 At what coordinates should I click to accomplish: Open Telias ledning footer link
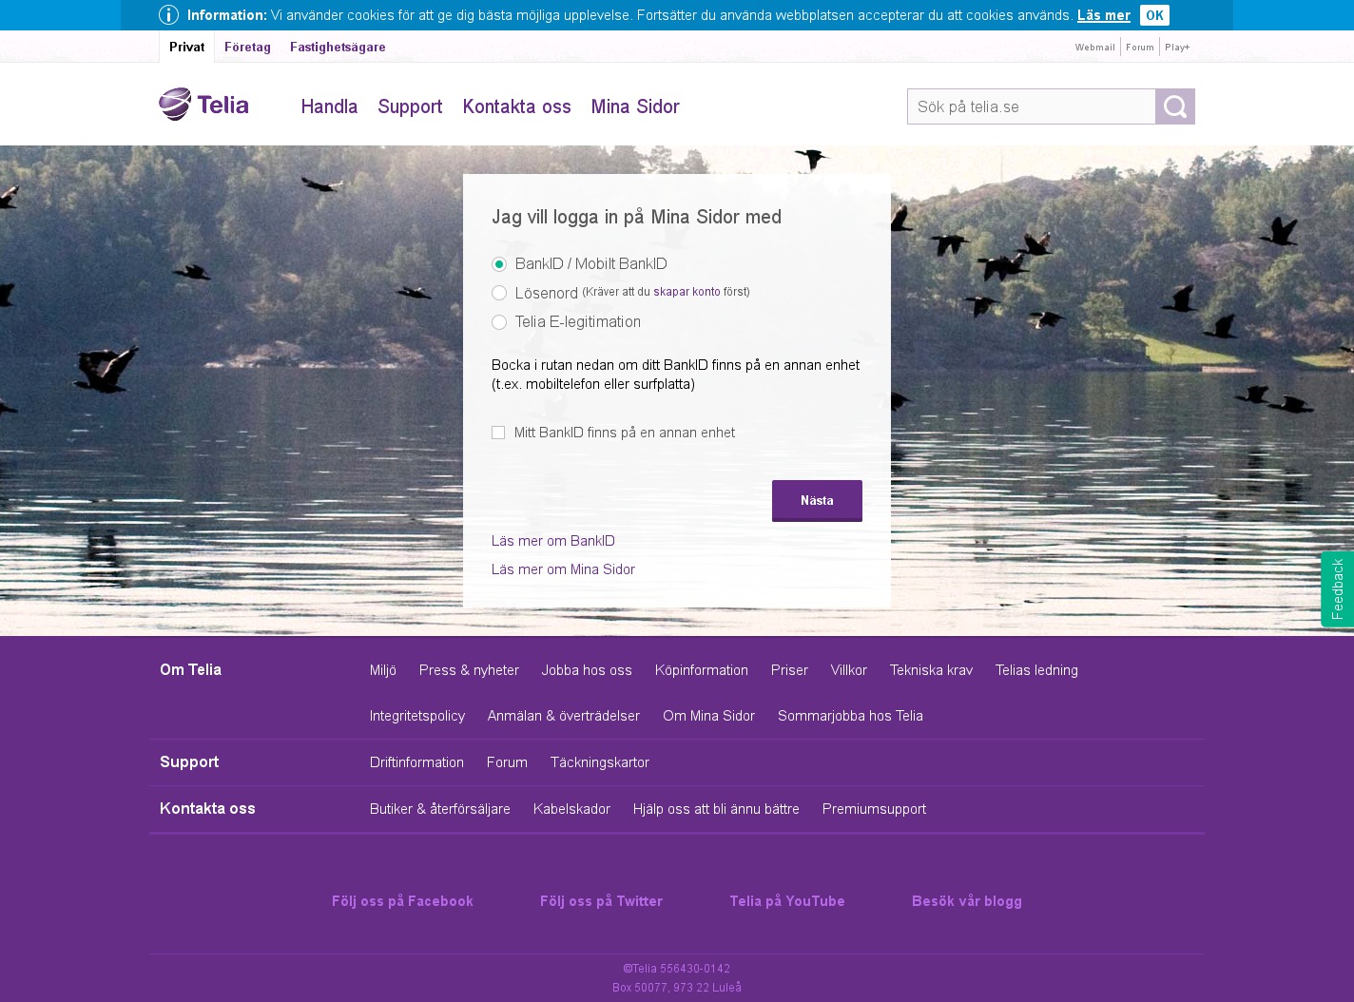1036,670
